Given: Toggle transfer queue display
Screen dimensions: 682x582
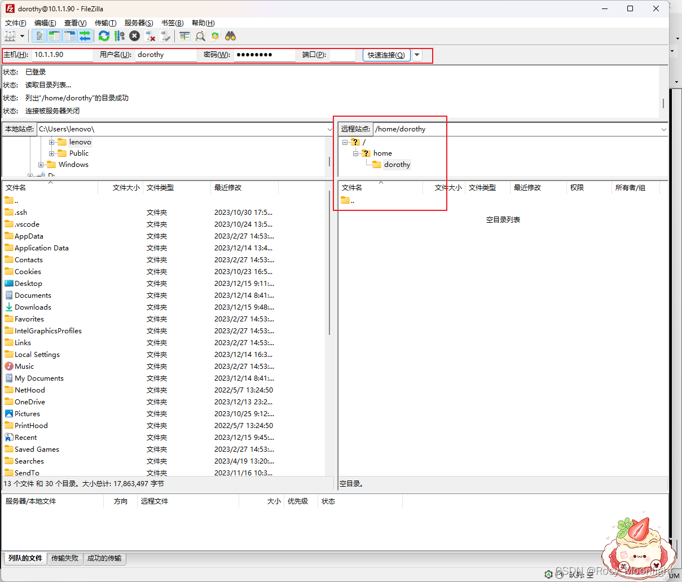Looking at the screenshot, I should click(85, 36).
